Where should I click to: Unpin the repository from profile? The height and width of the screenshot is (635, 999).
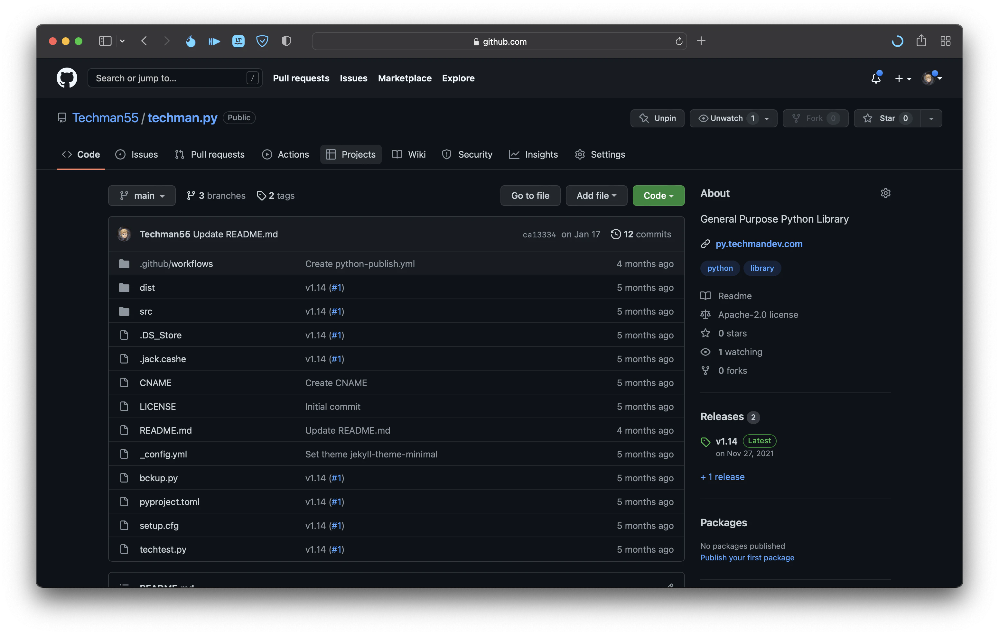point(657,118)
